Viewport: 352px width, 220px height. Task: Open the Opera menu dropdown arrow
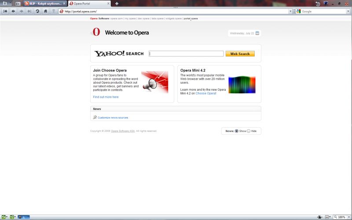click(x=10, y=4)
